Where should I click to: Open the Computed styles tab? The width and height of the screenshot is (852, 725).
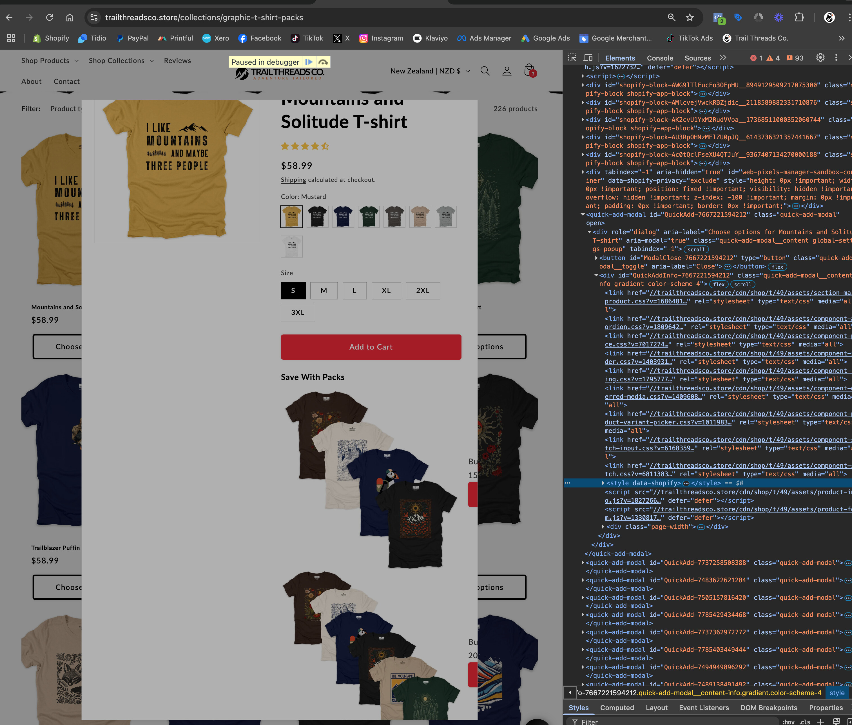click(x=617, y=708)
